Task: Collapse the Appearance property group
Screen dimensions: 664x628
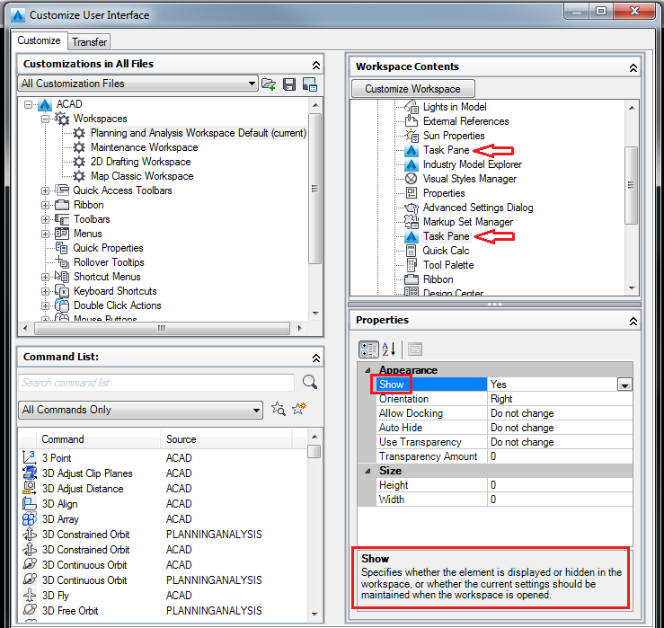Action: (x=367, y=370)
